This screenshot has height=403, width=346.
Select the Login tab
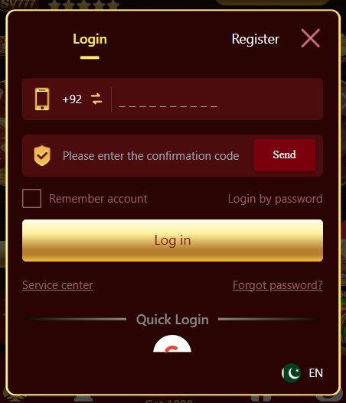tap(90, 39)
